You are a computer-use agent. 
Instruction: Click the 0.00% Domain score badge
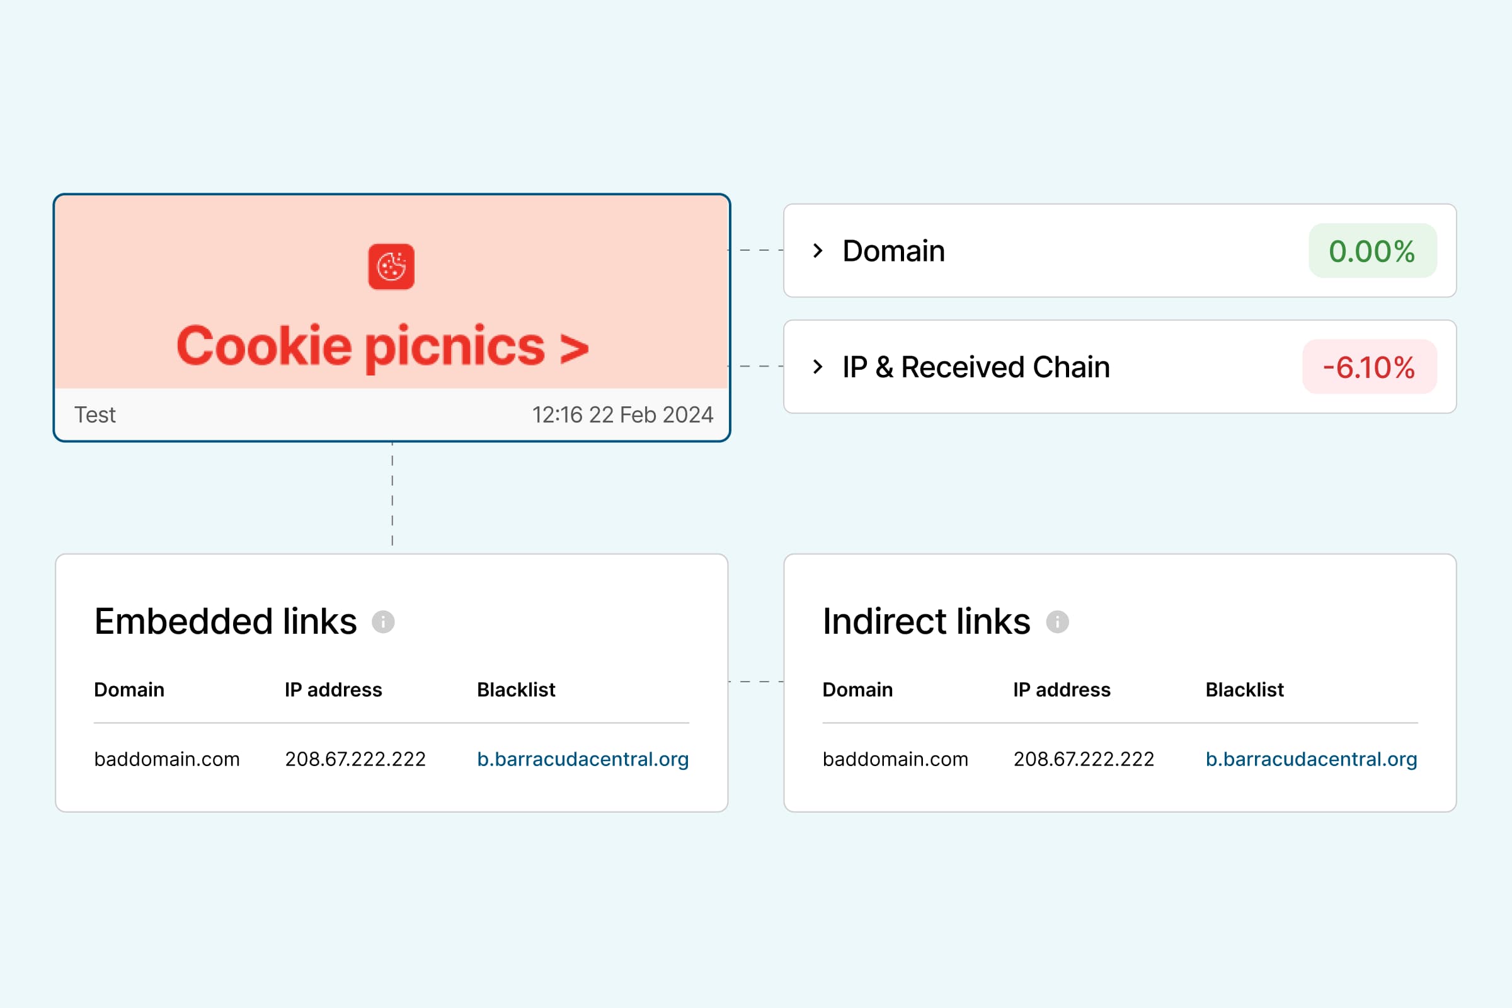click(x=1372, y=251)
